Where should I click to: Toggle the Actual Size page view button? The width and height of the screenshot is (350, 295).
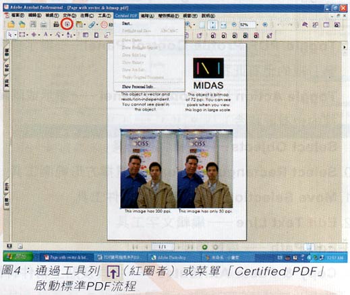click(202, 25)
